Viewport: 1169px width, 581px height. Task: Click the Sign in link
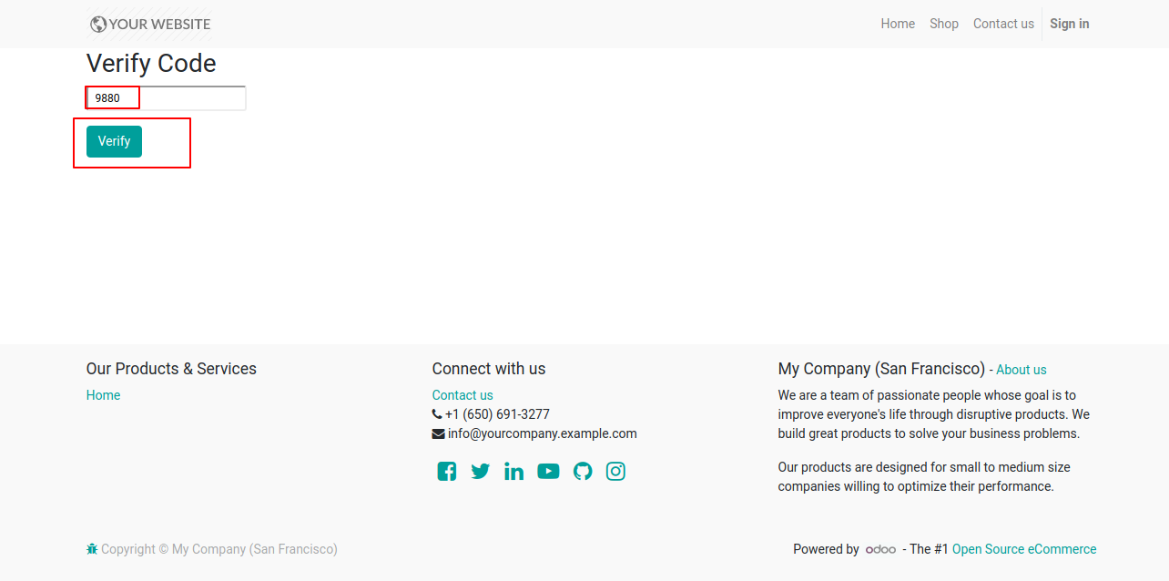tap(1069, 24)
